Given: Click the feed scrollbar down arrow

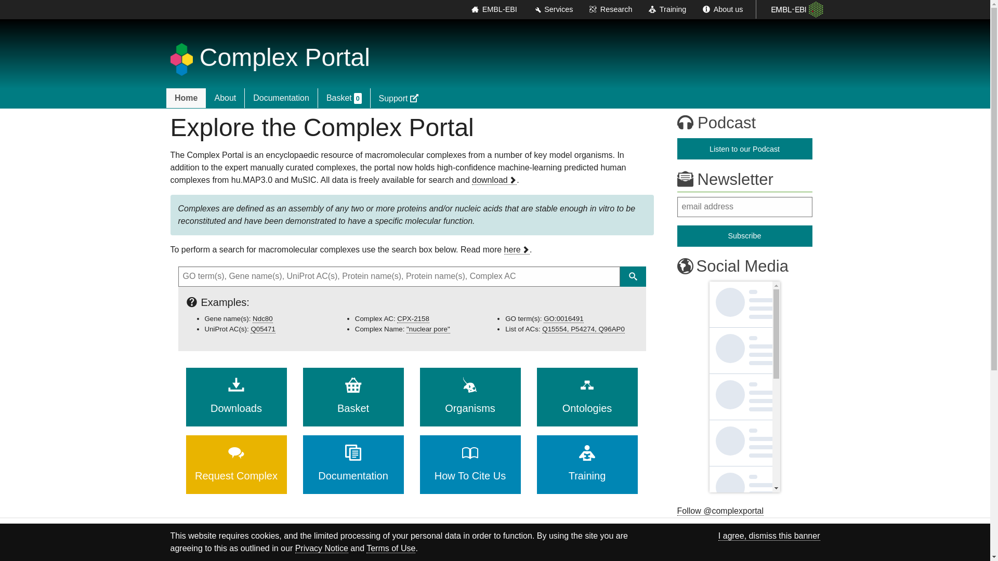Looking at the screenshot, I should pyautogui.click(x=777, y=488).
